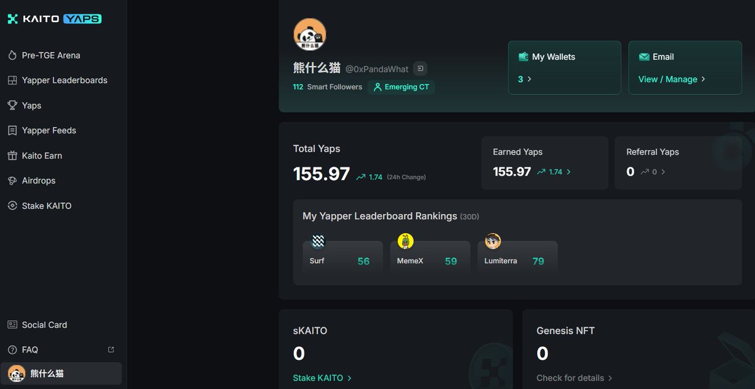Click the Yapper Leaderboards grid icon
Screen dimensions: 755x389
coord(12,81)
